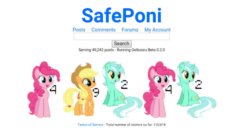Click the digit 4 beside leftmost Pinkie Pie
This screenshot has width=247, height=128.
(53, 89)
